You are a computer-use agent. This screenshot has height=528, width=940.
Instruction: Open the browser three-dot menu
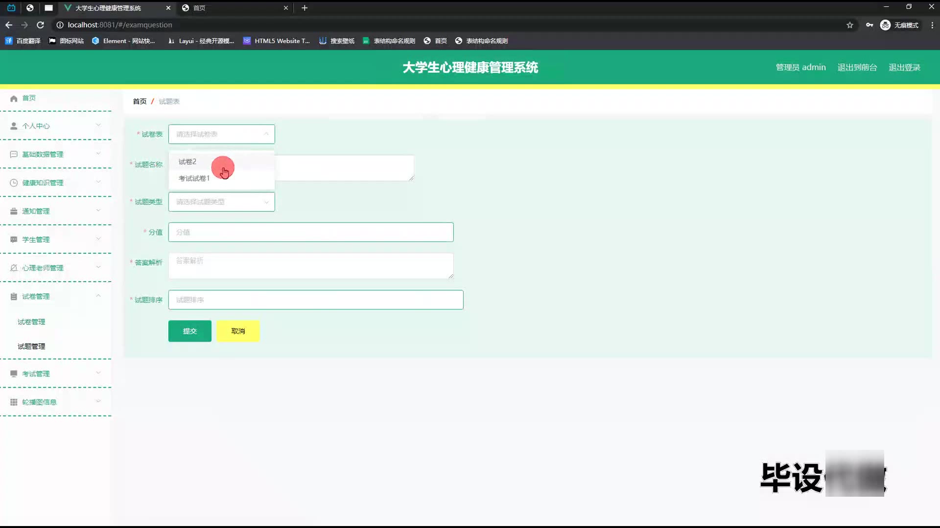pos(932,25)
